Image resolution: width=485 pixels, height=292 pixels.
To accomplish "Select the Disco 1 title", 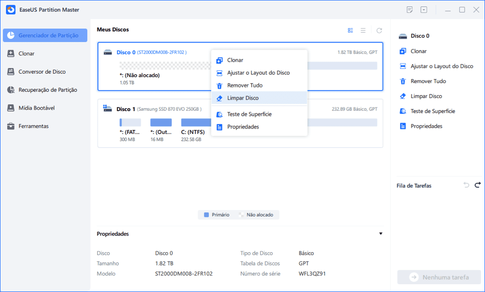I will pos(126,109).
